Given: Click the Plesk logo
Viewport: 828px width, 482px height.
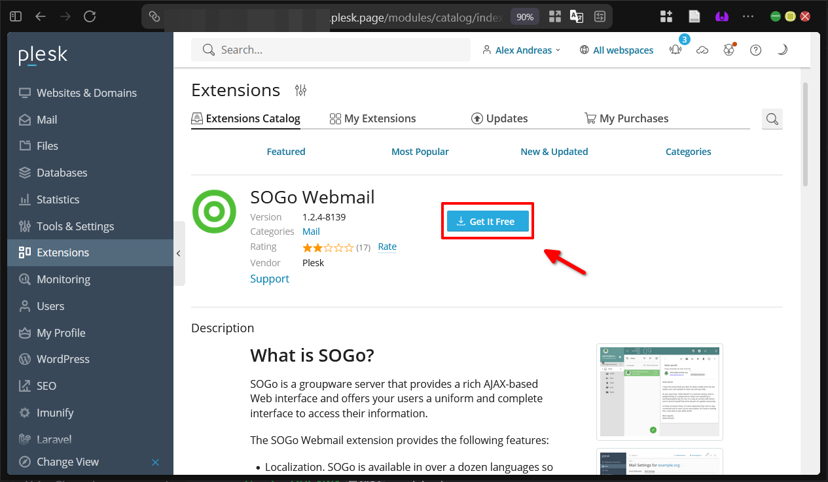Looking at the screenshot, I should tap(43, 56).
